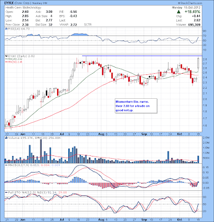Click the Oct label on bottom axis
The height and width of the screenshot is (222, 214).
coord(180,220)
